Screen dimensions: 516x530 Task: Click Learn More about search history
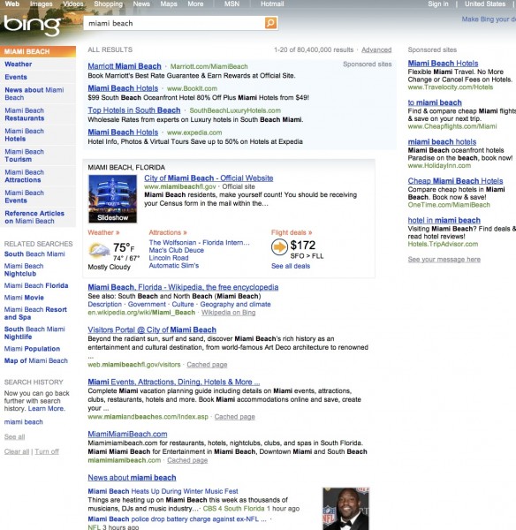(x=46, y=409)
